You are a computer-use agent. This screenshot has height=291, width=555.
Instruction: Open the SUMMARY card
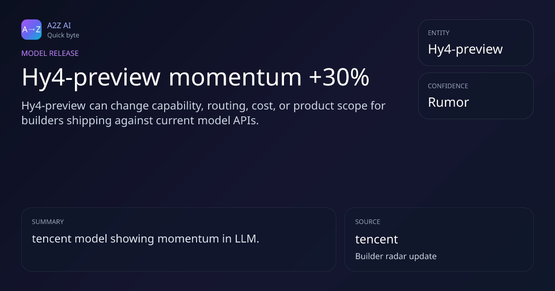tap(179, 239)
